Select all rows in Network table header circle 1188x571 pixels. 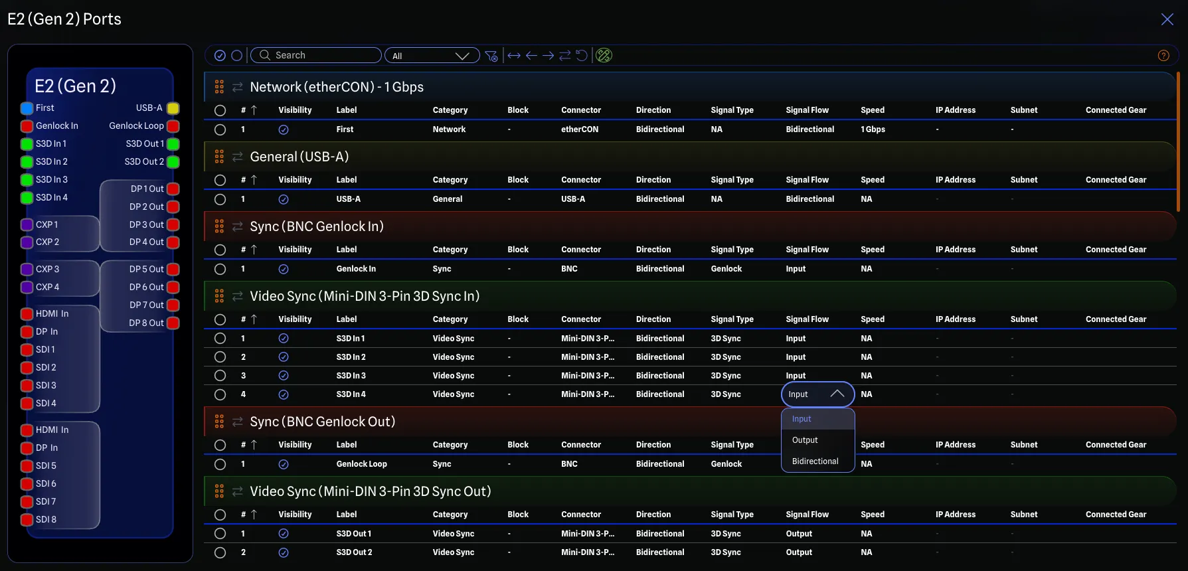coord(220,110)
